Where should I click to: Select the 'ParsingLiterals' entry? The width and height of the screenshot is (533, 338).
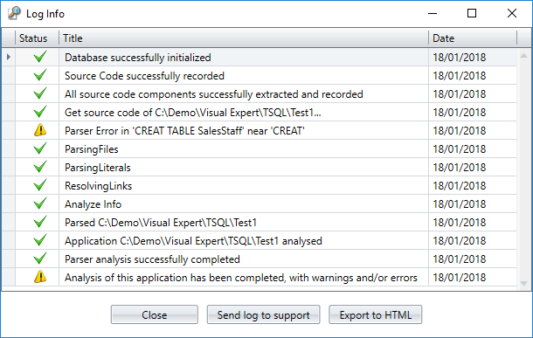coord(98,168)
